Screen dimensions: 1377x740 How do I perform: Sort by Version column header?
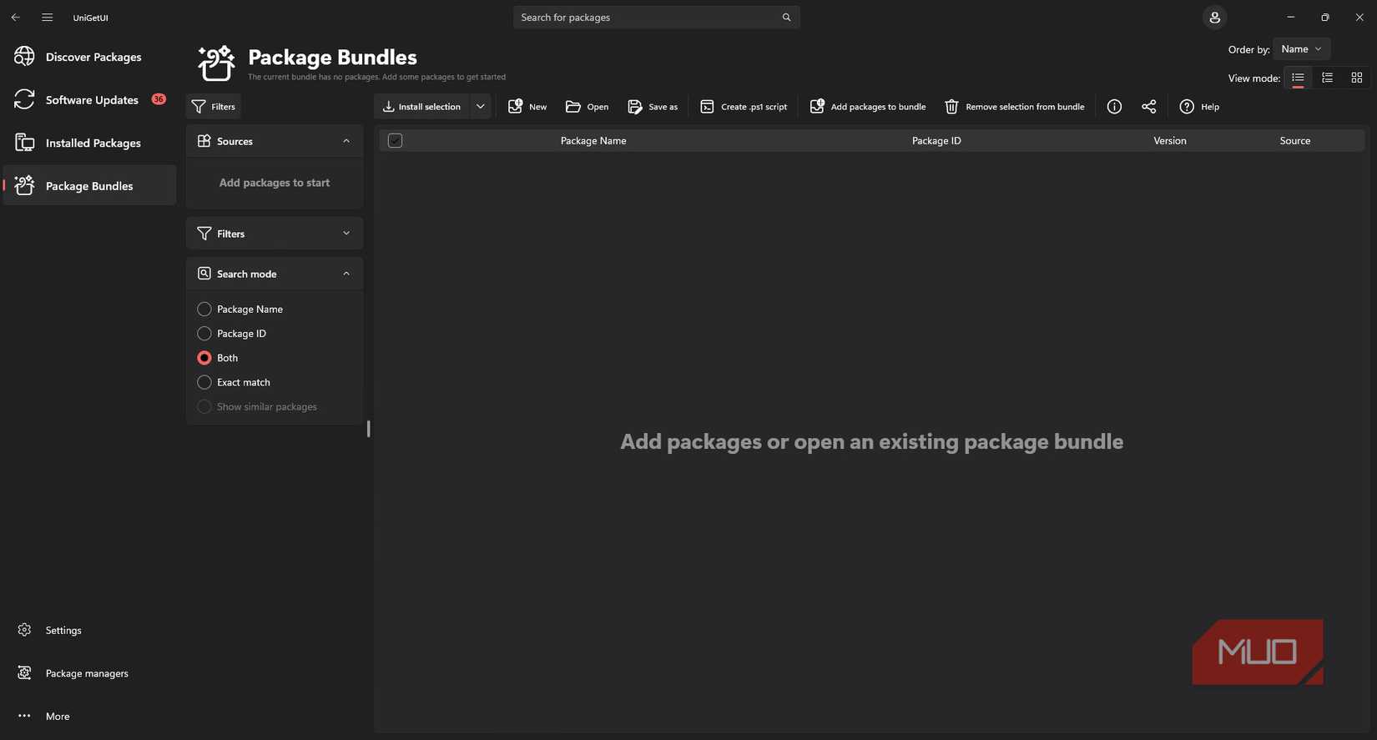(1170, 141)
